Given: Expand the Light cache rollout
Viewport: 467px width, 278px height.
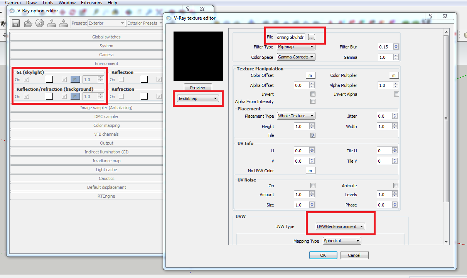Looking at the screenshot, I should [x=86, y=170].
